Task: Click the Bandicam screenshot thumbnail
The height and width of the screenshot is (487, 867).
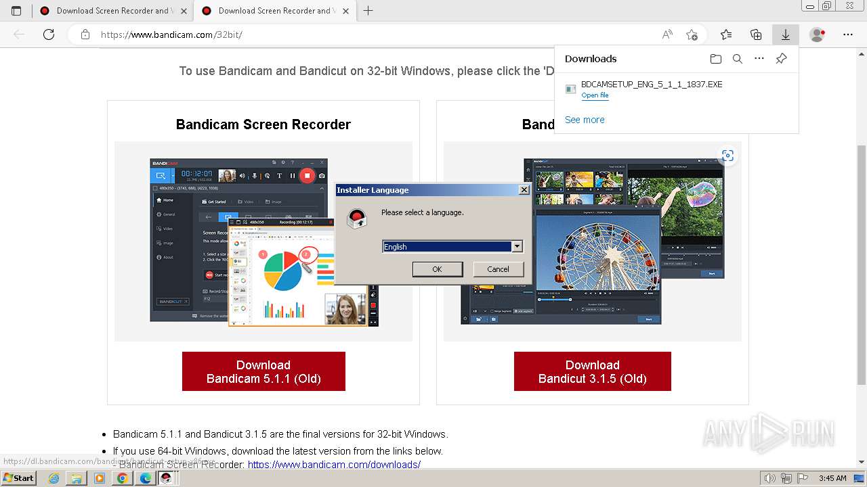Action: click(x=263, y=241)
